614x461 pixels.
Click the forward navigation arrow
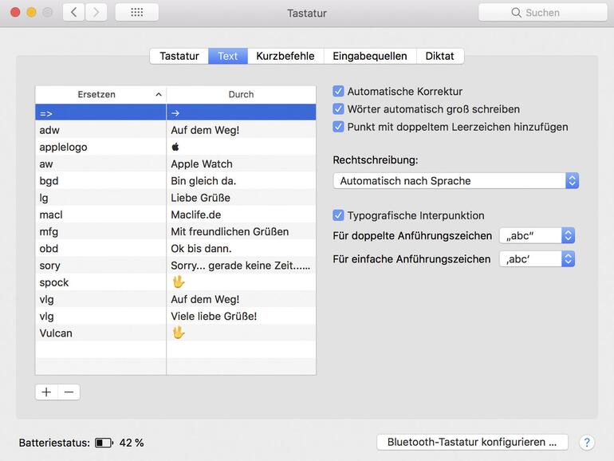tap(96, 12)
